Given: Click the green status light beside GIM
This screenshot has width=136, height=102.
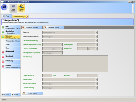Looking at the screenshot, I should click(x=3, y=27).
